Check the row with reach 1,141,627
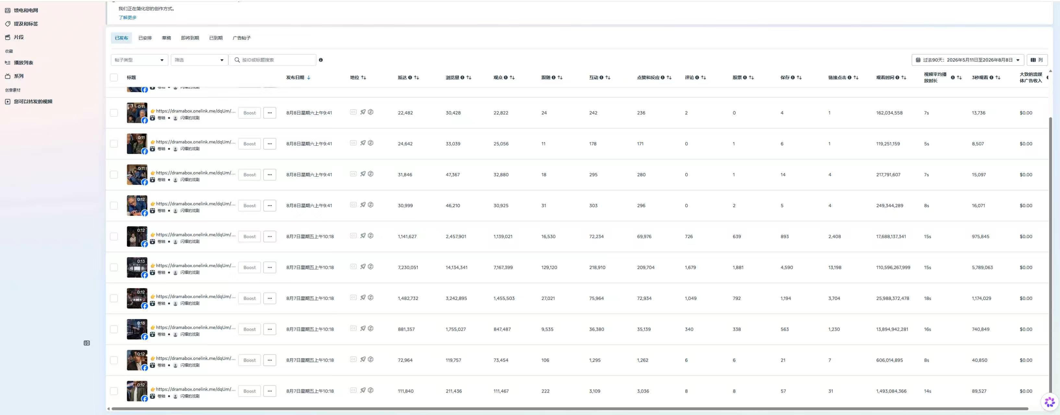The width and height of the screenshot is (1060, 415). (x=114, y=236)
